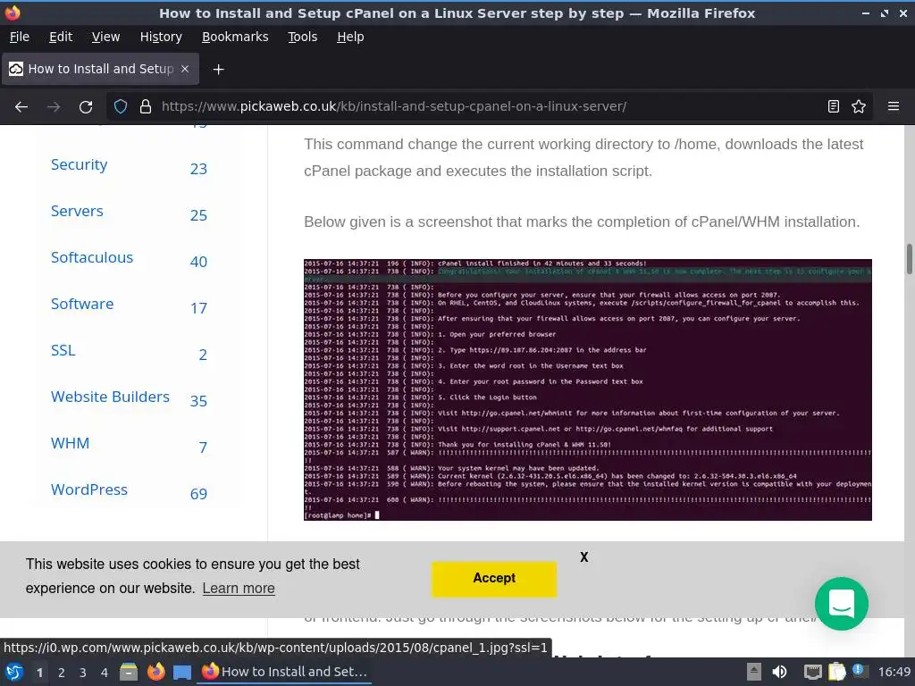
Task: Open the volume control in tray
Action: pos(779,672)
